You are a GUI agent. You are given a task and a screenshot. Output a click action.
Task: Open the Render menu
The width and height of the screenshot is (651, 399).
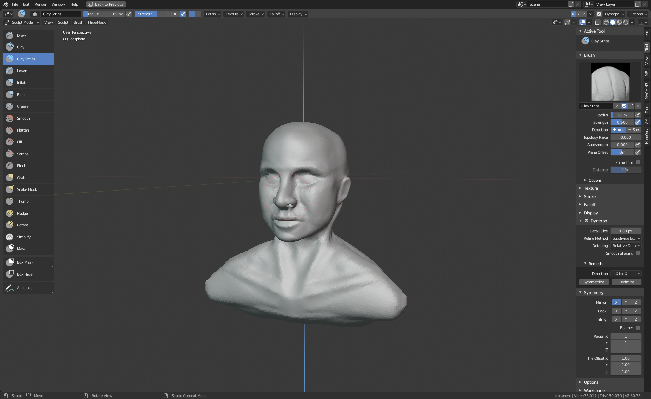pyautogui.click(x=40, y=4)
